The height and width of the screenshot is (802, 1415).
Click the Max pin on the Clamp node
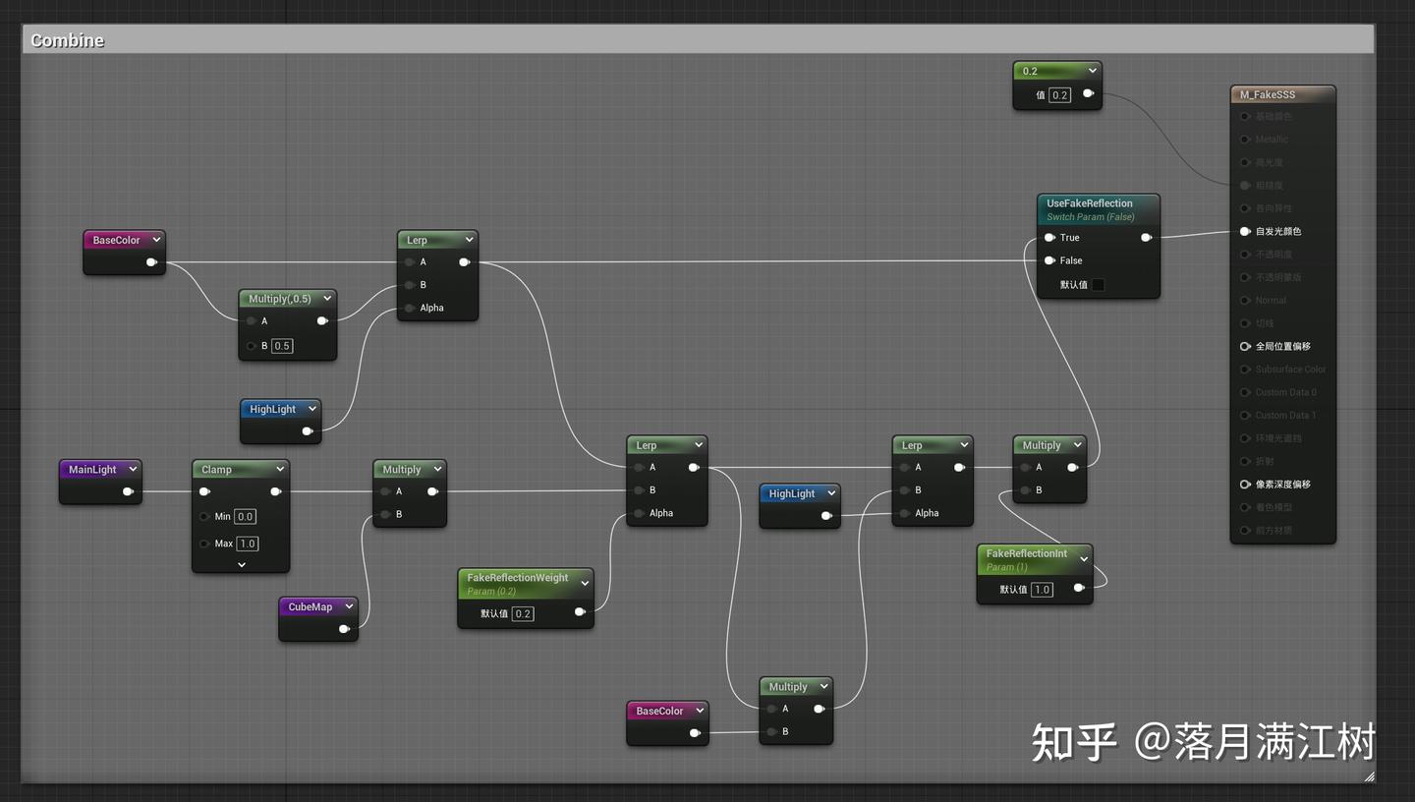pyautogui.click(x=204, y=544)
